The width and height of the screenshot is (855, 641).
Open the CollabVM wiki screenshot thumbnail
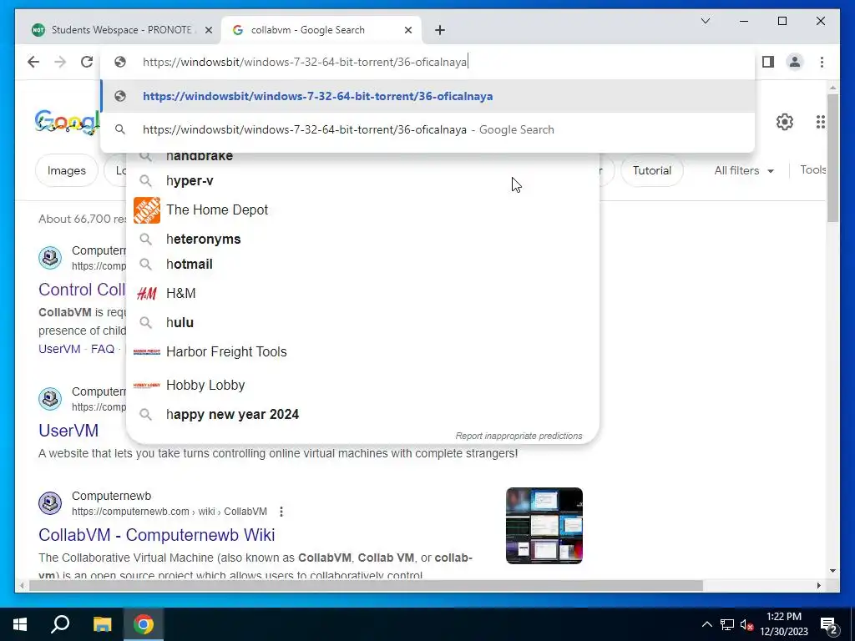tap(544, 526)
